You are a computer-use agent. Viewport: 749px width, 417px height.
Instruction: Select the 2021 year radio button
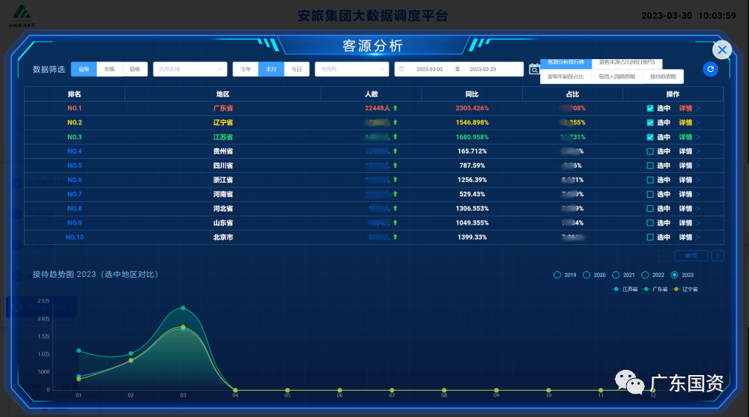pos(616,276)
